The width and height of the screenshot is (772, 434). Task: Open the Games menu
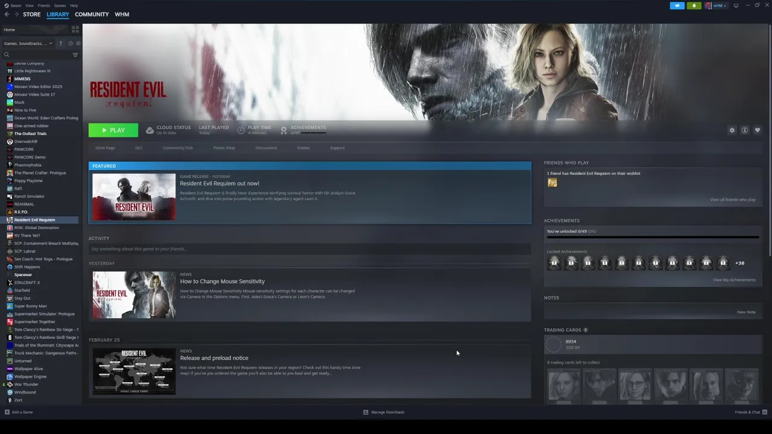pos(60,5)
